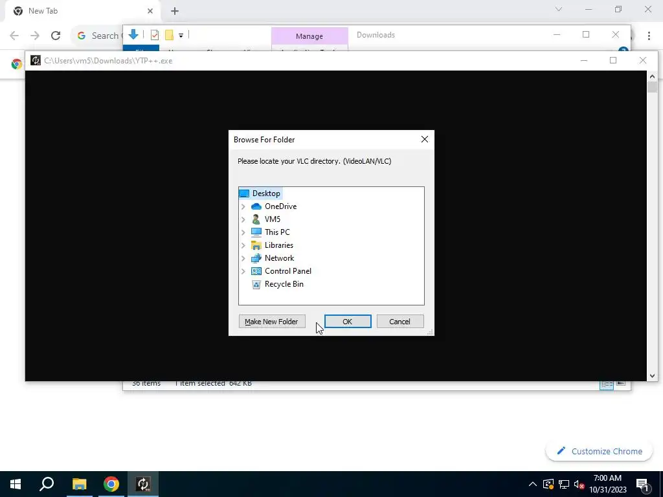Cancel the Browse For Folder dialog
663x497 pixels.
click(x=399, y=322)
